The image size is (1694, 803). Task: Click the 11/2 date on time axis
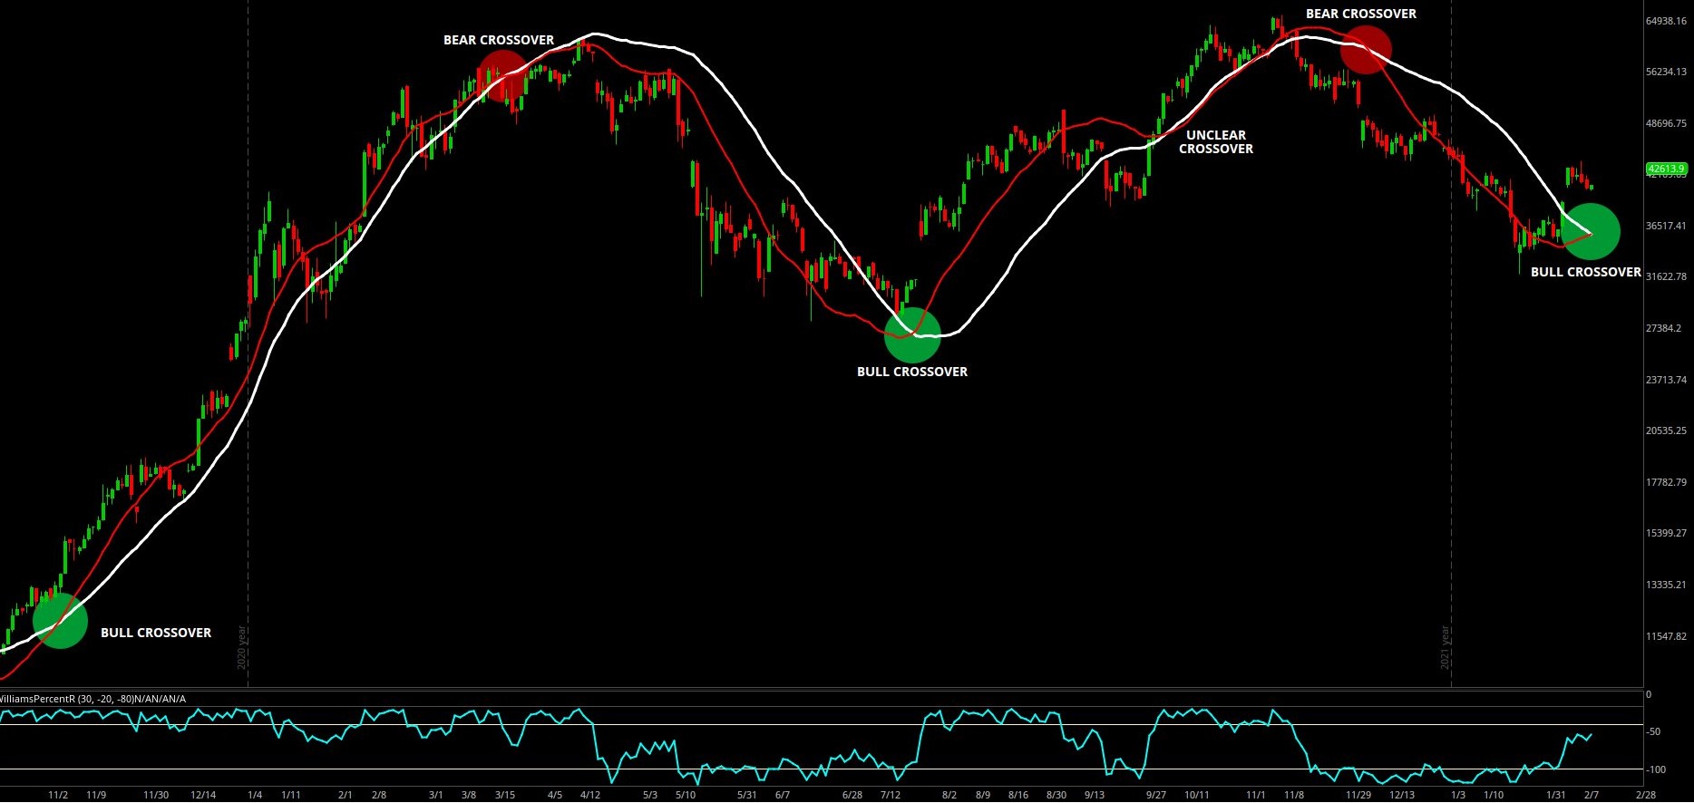point(58,795)
